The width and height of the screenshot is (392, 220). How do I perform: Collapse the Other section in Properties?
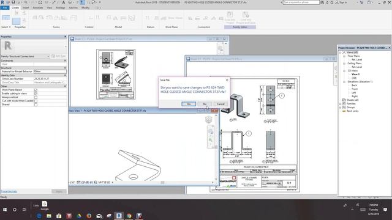[x=65, y=86]
